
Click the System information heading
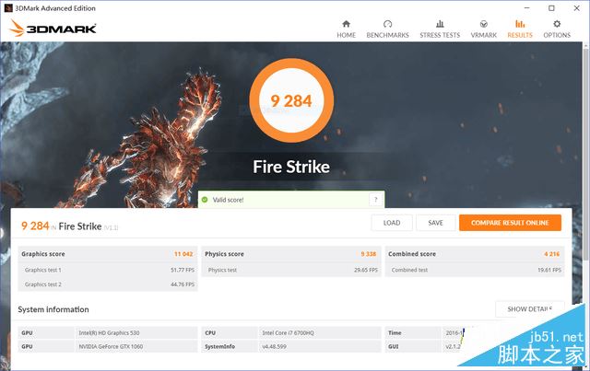(x=53, y=309)
